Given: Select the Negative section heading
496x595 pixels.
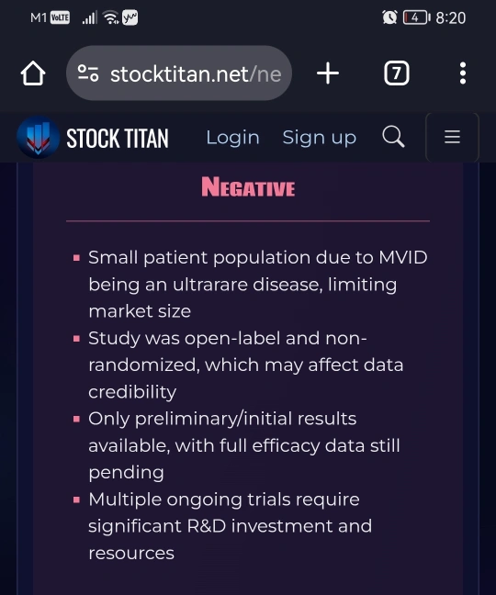Looking at the screenshot, I should [x=248, y=187].
